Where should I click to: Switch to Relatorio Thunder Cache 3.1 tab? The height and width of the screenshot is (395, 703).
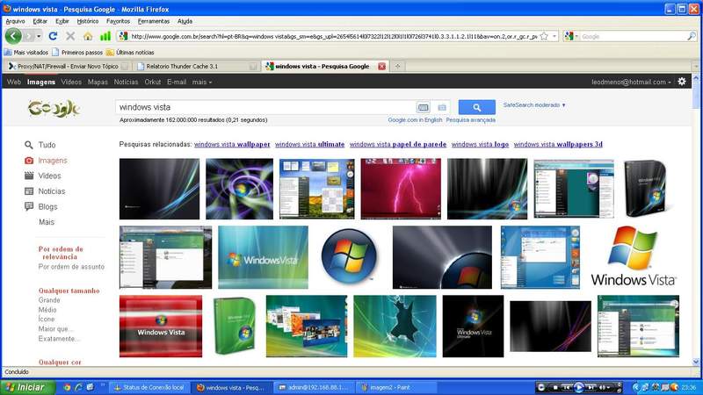pyautogui.click(x=196, y=67)
